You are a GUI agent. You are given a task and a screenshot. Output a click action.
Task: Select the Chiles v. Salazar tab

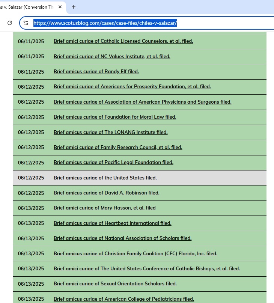tap(26, 7)
